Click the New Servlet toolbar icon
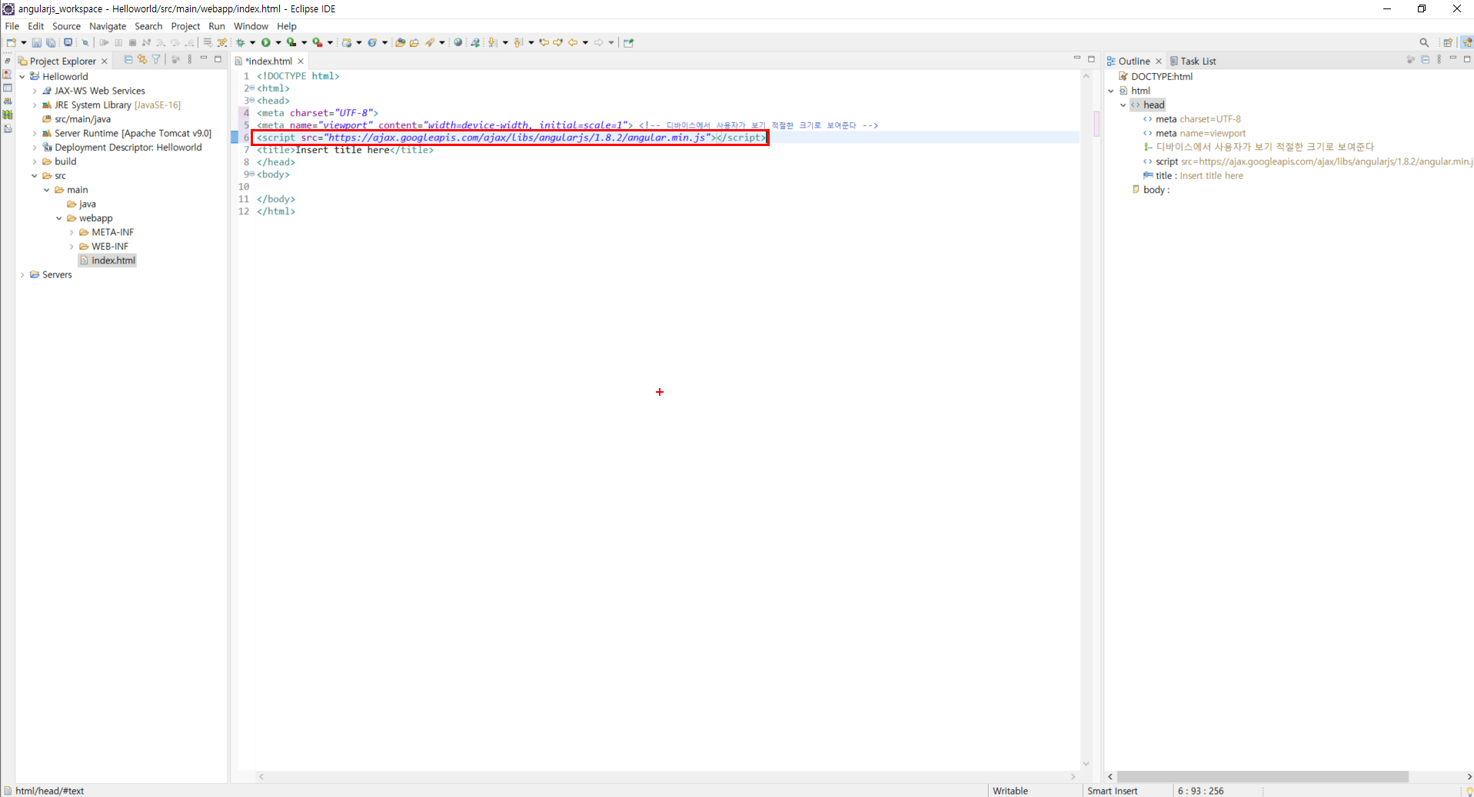The height and width of the screenshot is (797, 1474). point(372,43)
